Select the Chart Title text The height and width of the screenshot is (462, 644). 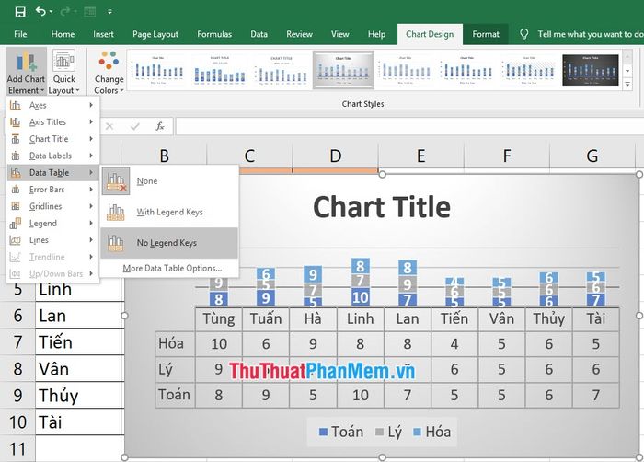click(382, 207)
